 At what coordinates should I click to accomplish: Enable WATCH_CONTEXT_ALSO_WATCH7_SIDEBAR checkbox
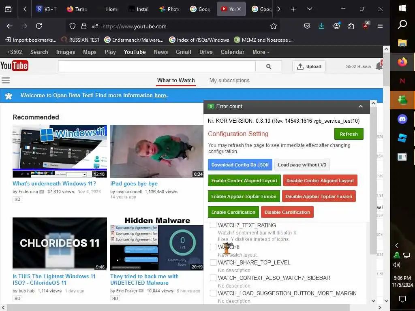point(213,278)
